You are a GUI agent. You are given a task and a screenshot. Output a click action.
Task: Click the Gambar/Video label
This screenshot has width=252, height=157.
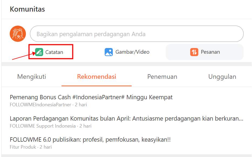tap(132, 52)
